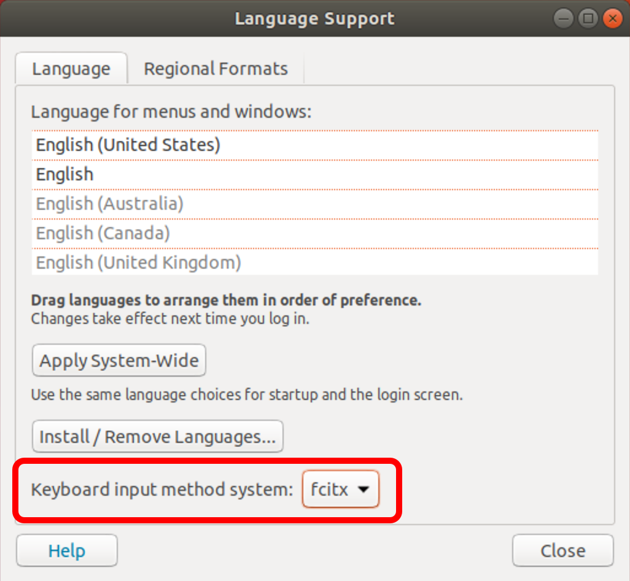This screenshot has height=581, width=630.
Task: Click the Close button at the bottom
Action: (x=563, y=550)
